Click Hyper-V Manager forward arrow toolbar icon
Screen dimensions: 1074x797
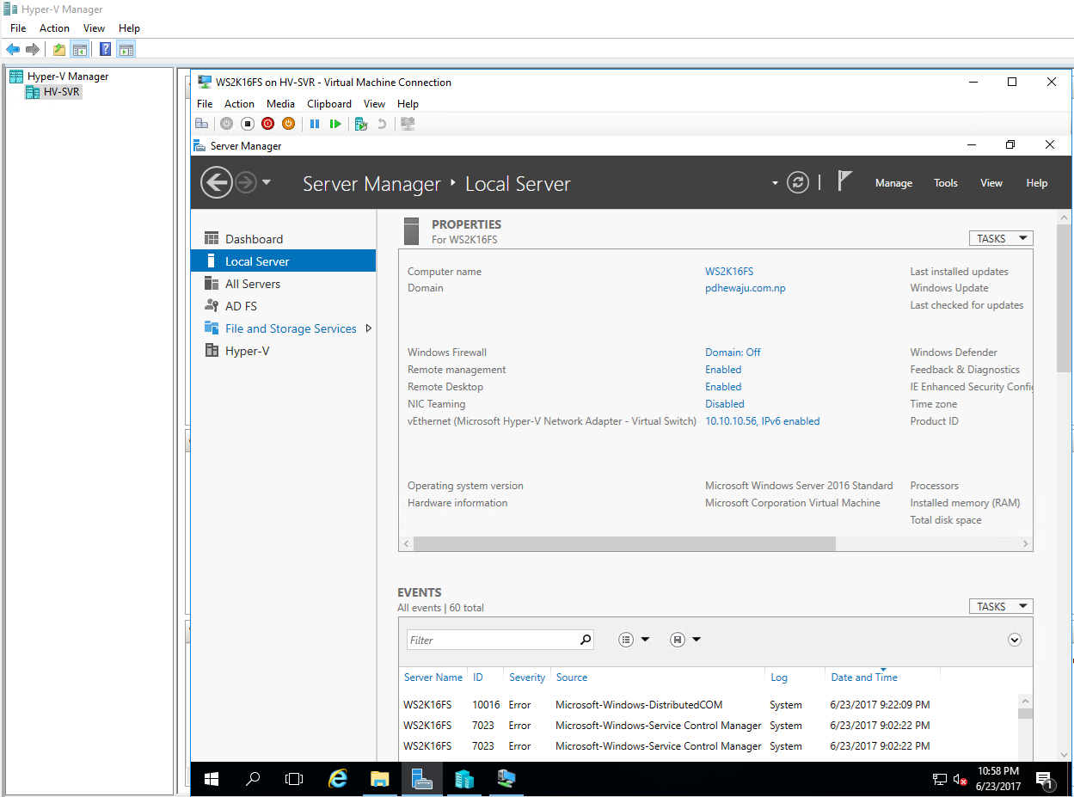pyautogui.click(x=33, y=50)
